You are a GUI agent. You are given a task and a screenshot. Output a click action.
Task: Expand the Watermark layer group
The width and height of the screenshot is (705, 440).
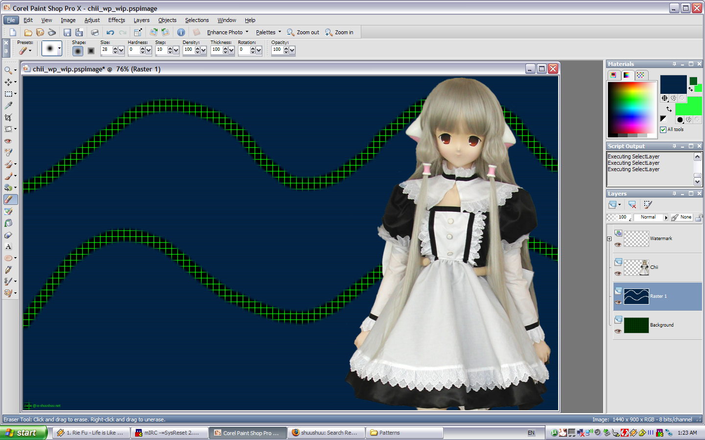(610, 239)
